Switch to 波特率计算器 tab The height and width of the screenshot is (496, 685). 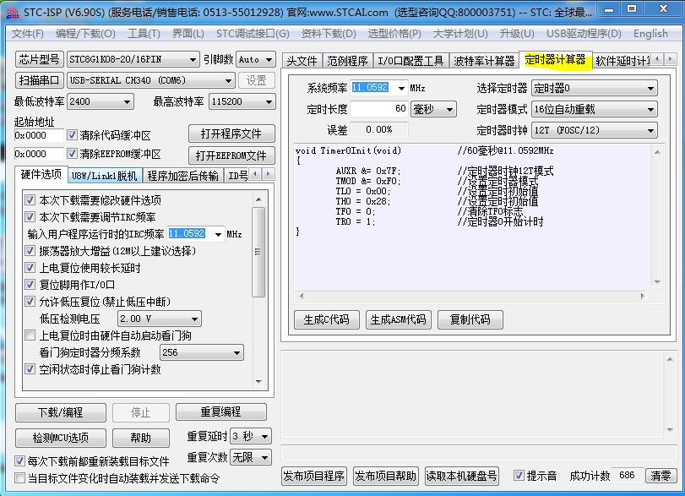484,61
